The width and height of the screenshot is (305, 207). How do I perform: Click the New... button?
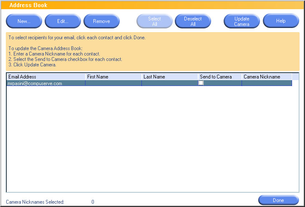pyautogui.click(x=24, y=21)
